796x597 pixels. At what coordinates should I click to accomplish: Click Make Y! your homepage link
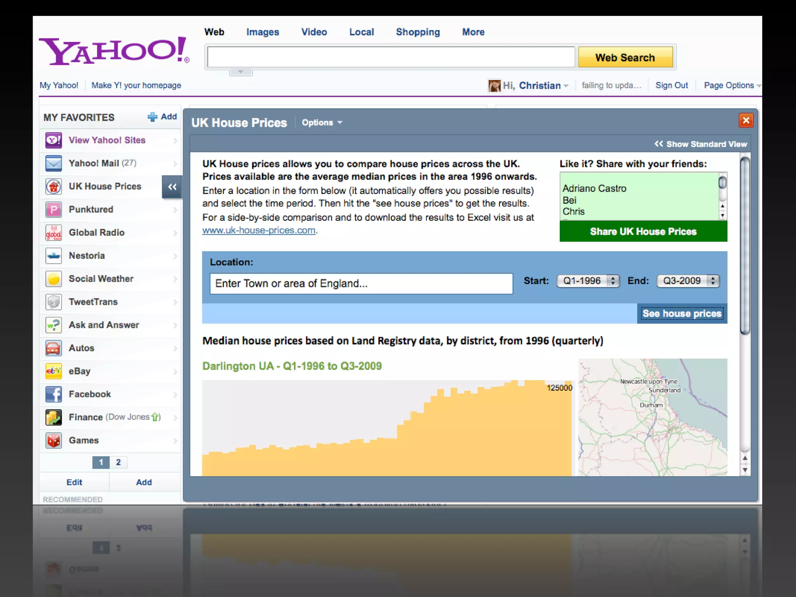[x=136, y=85]
